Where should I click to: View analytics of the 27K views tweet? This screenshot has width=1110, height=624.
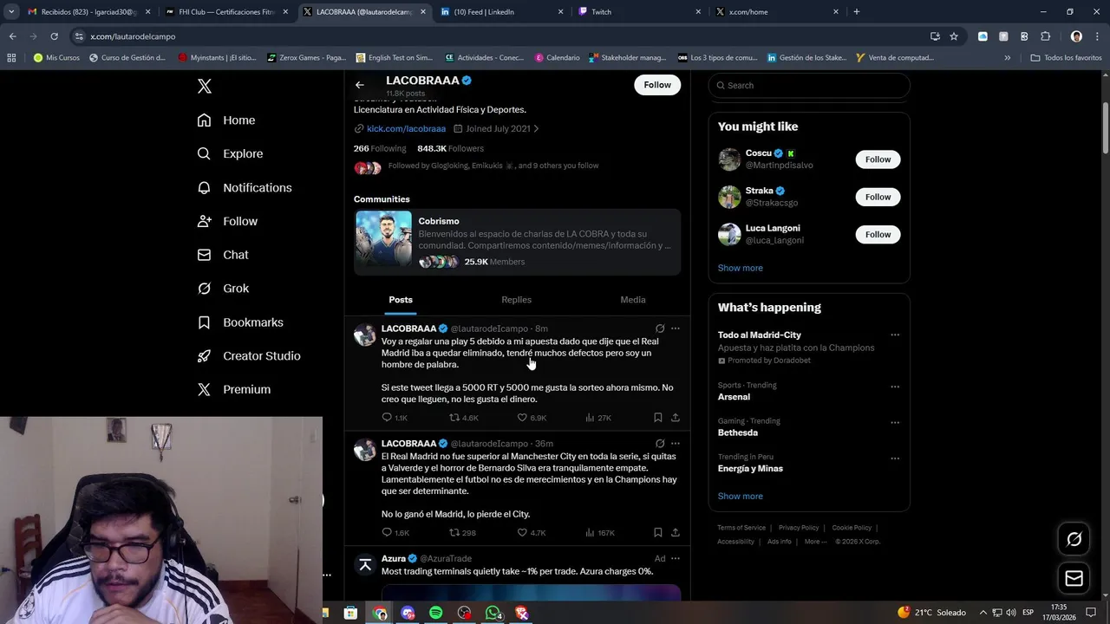click(x=598, y=418)
